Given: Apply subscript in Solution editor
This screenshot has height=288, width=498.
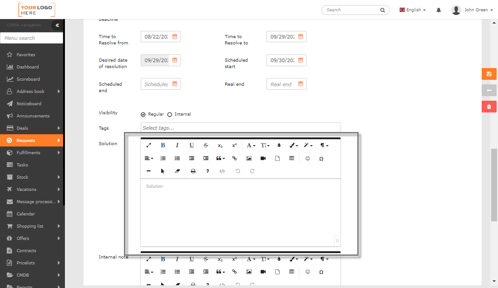Looking at the screenshot, I should click(x=220, y=145).
